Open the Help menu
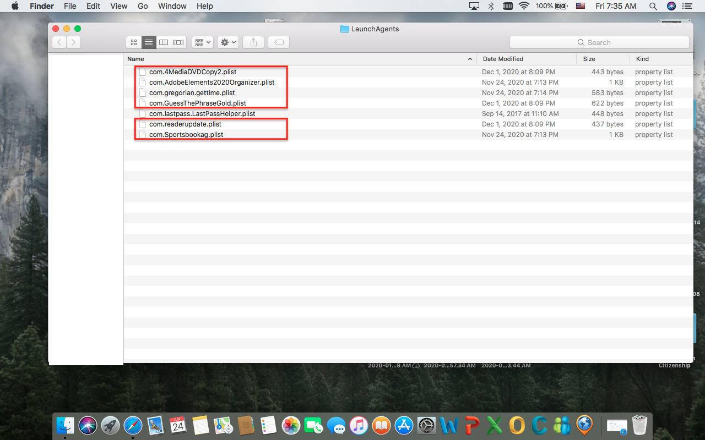This screenshot has height=440, width=705. pos(205,6)
